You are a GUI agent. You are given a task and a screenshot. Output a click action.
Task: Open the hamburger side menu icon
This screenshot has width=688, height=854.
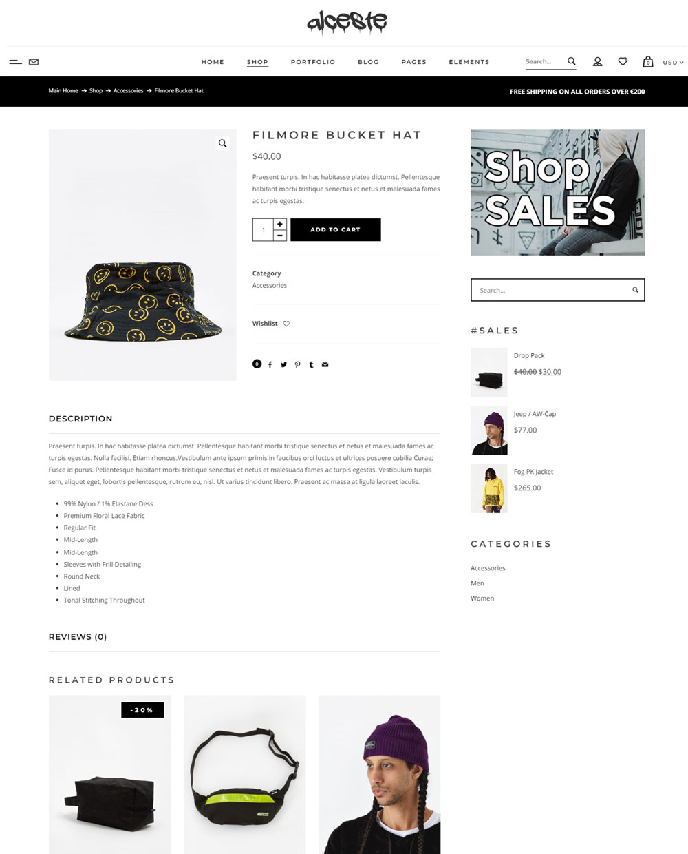pyautogui.click(x=15, y=62)
